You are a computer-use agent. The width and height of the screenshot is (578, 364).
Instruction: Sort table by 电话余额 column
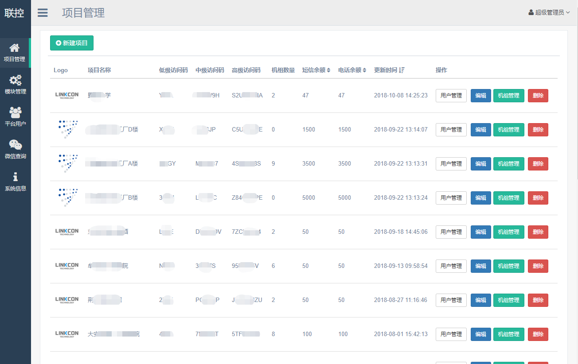click(x=352, y=70)
